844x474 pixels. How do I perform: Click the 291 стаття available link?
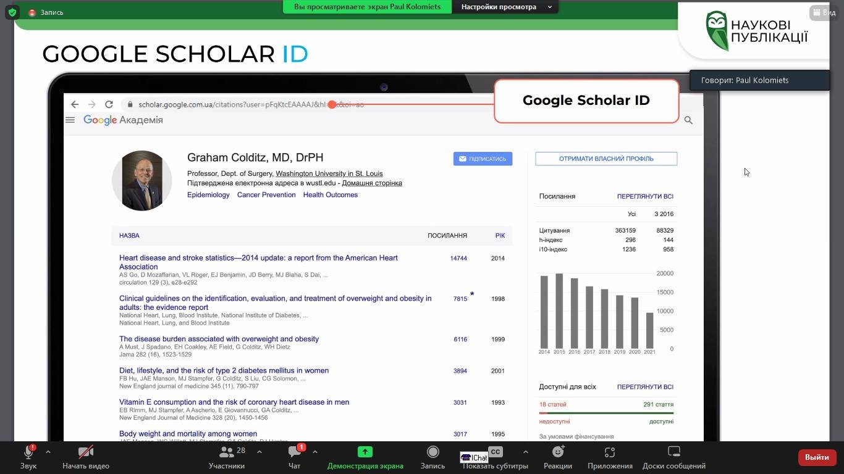coord(658,404)
